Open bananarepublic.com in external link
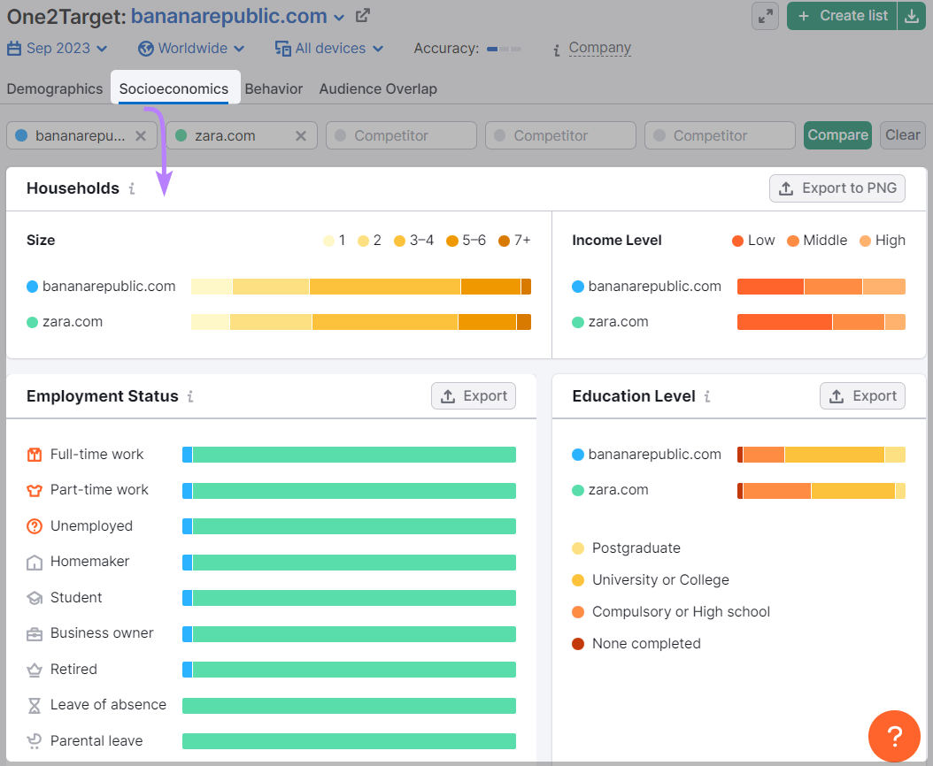This screenshot has width=933, height=766. (363, 15)
